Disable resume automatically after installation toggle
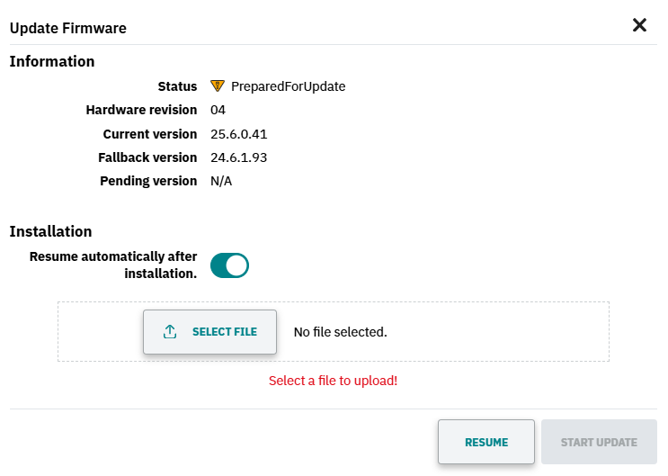Image resolution: width=668 pixels, height=476 pixels. click(229, 265)
